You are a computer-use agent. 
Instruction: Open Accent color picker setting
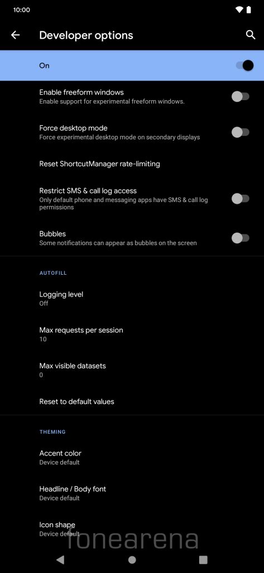[x=132, y=457]
